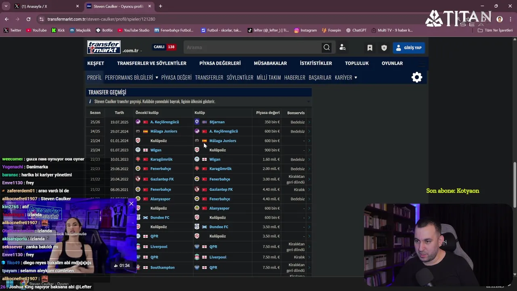Viewport: 517px width, 291px height.
Task: Reload the Transfermarkt page
Action: coord(28,19)
